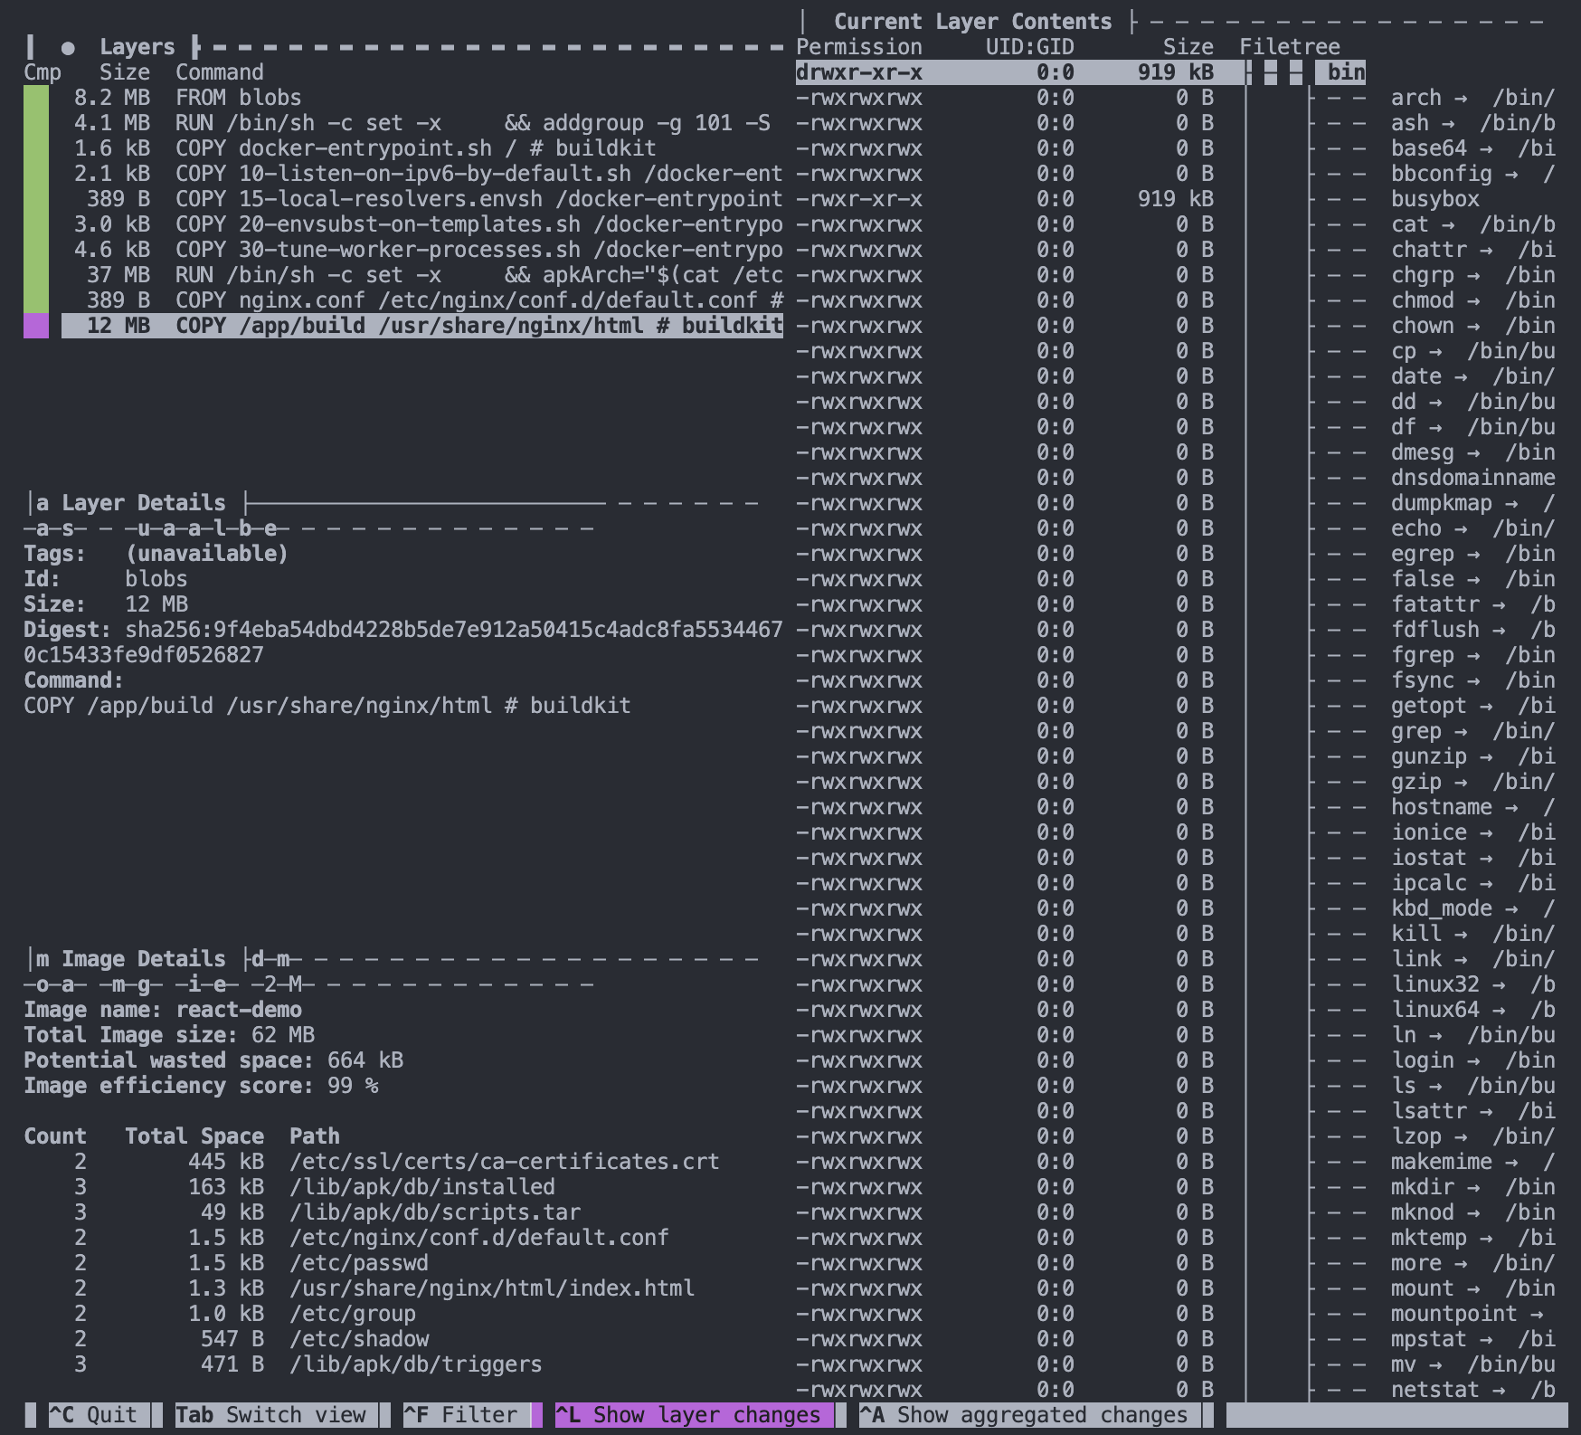
Task: Click the Layers panel title
Action: click(x=137, y=47)
